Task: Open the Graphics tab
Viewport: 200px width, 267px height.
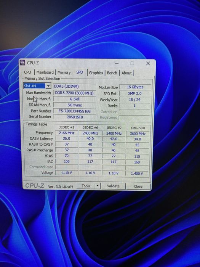Action: coord(96,73)
